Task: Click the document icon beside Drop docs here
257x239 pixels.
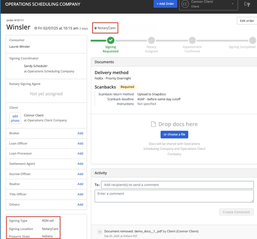Action: pyautogui.click(x=154, y=124)
